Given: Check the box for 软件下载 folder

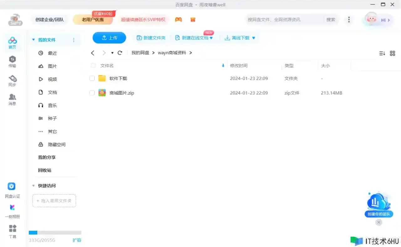Looking at the screenshot, I should [92, 78].
